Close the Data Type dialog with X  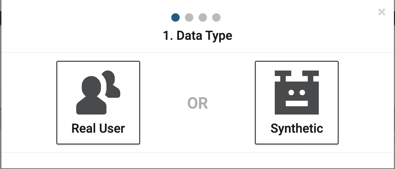point(382,12)
